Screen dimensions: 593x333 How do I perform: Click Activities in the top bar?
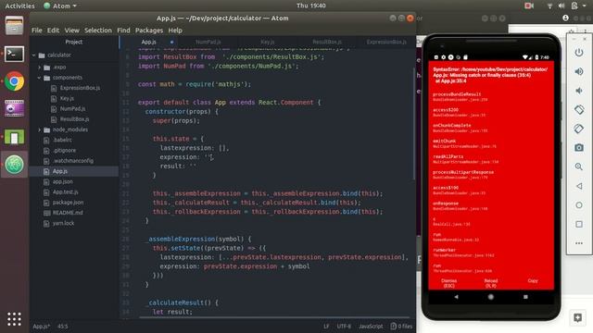19,6
